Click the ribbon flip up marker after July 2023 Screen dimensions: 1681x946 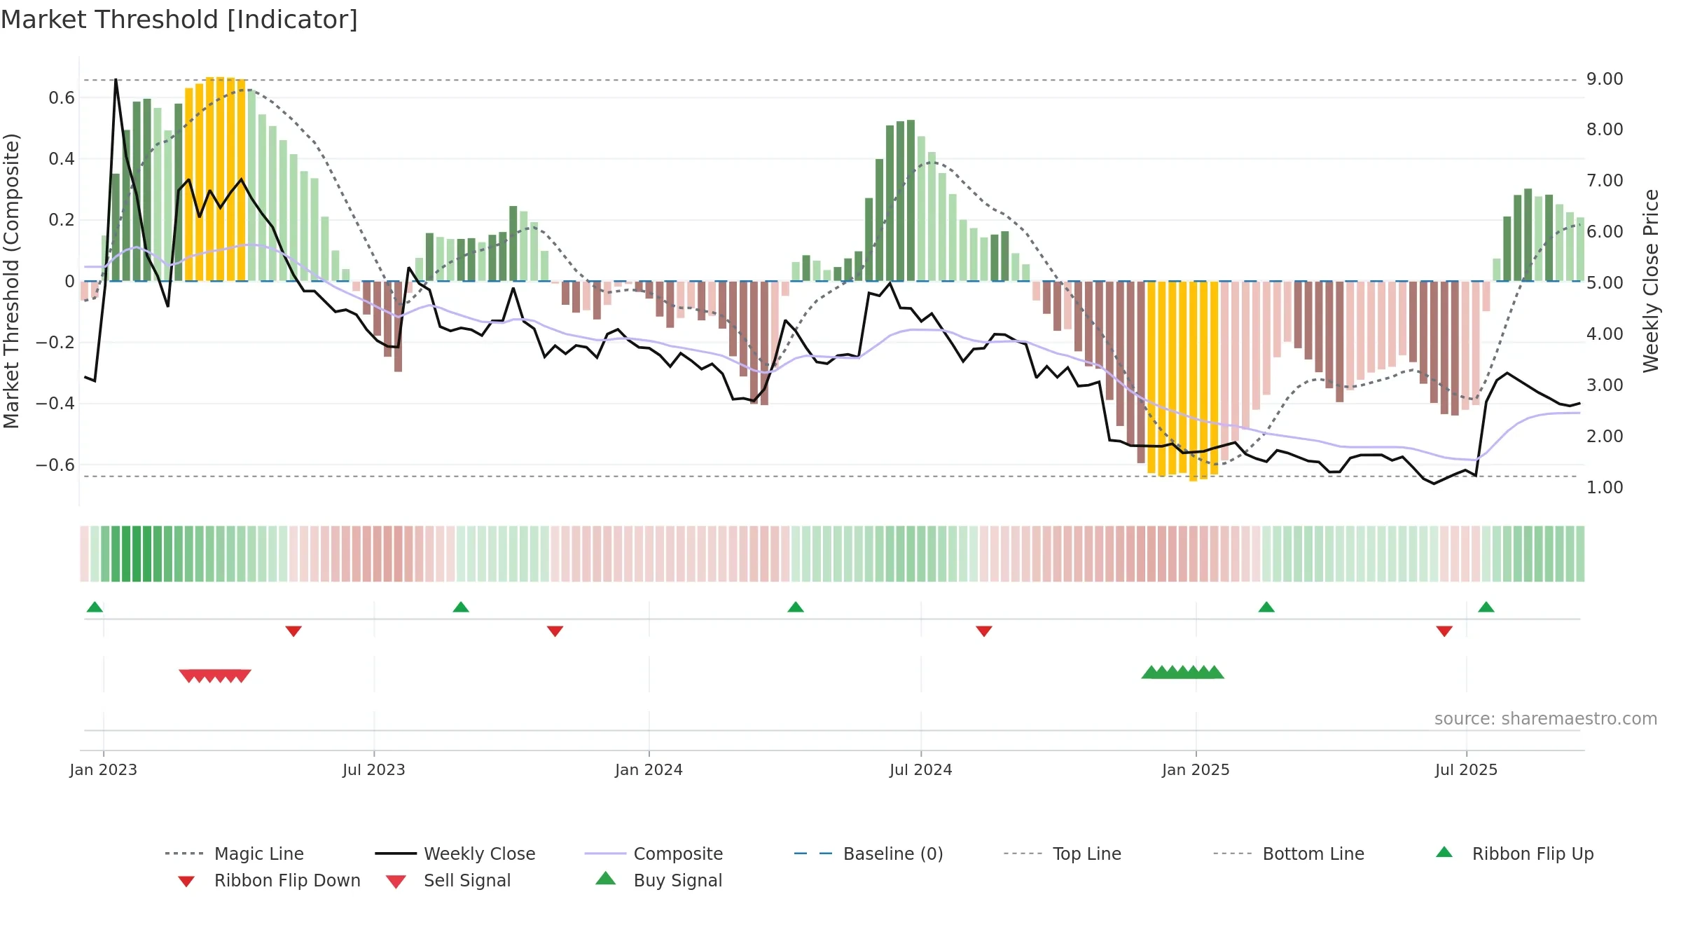click(x=461, y=607)
